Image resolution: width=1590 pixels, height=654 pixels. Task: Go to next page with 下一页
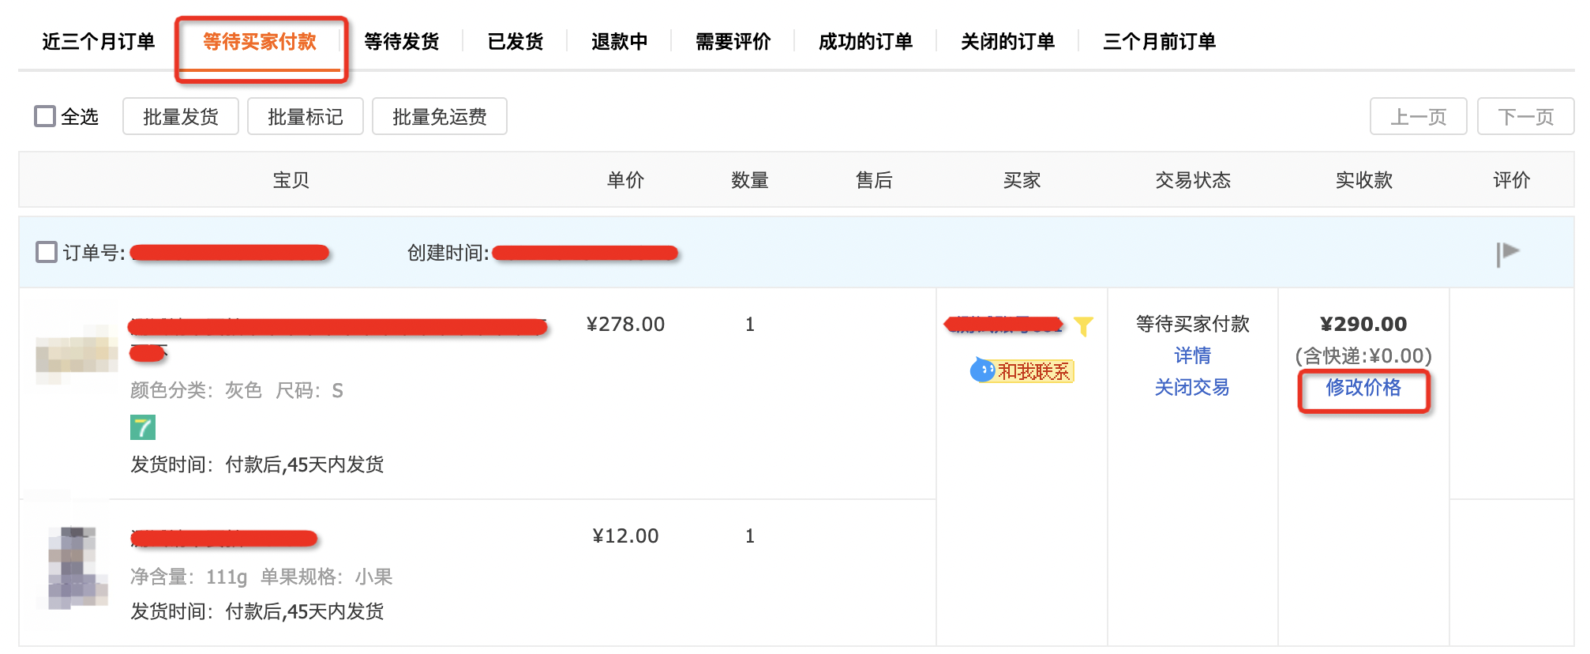tap(1525, 117)
